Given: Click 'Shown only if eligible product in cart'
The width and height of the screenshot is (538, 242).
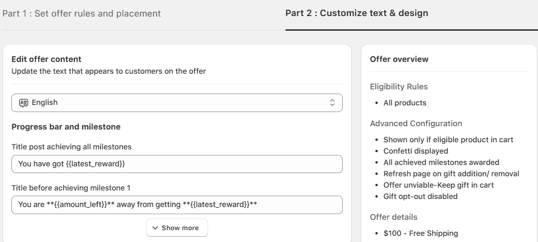Looking at the screenshot, I should pos(448,140).
